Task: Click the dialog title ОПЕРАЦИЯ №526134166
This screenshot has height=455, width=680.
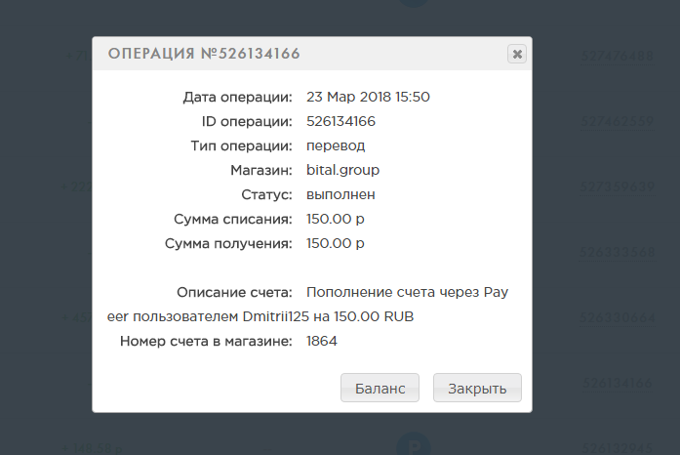Action: pos(204,54)
